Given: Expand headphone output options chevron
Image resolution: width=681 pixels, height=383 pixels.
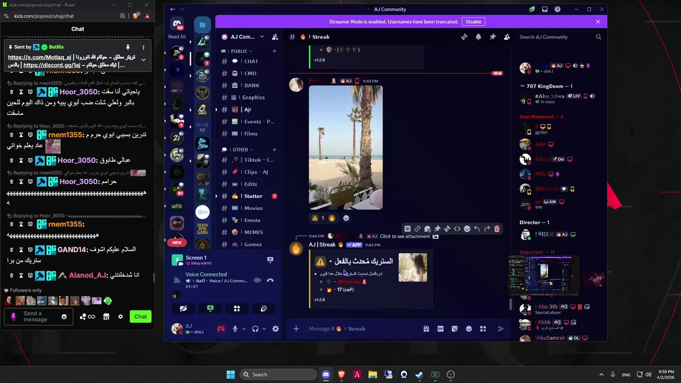Looking at the screenshot, I should point(264,329).
